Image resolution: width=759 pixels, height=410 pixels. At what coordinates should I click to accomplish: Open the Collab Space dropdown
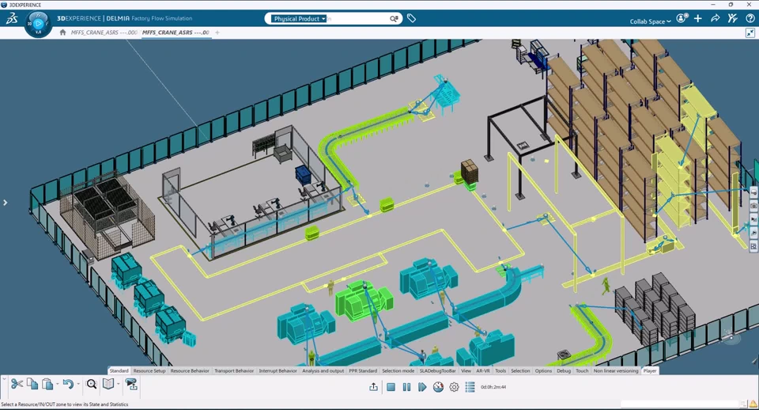[x=650, y=21]
